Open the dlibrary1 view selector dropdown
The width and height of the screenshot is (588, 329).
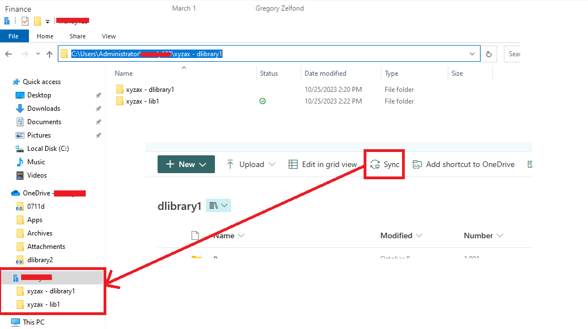pyautogui.click(x=218, y=205)
